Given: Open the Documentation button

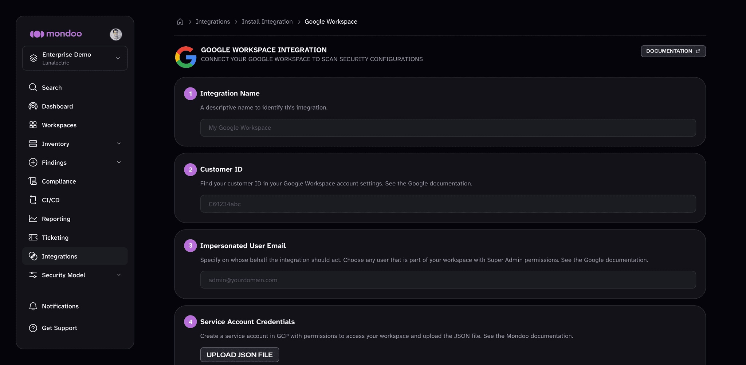Looking at the screenshot, I should click(673, 51).
